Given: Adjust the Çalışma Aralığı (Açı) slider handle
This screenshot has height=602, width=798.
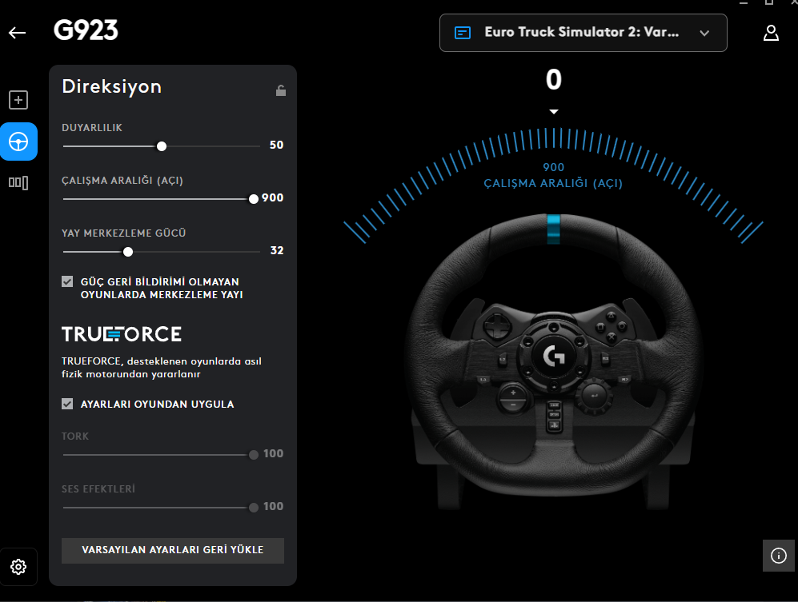Looking at the screenshot, I should pyautogui.click(x=254, y=199).
